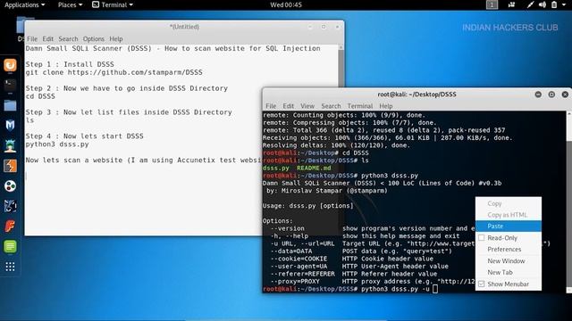Click the '--proxy=PROXY' option line in terminal
Screen dimensions: 572x321
pyautogui.click(x=373, y=282)
